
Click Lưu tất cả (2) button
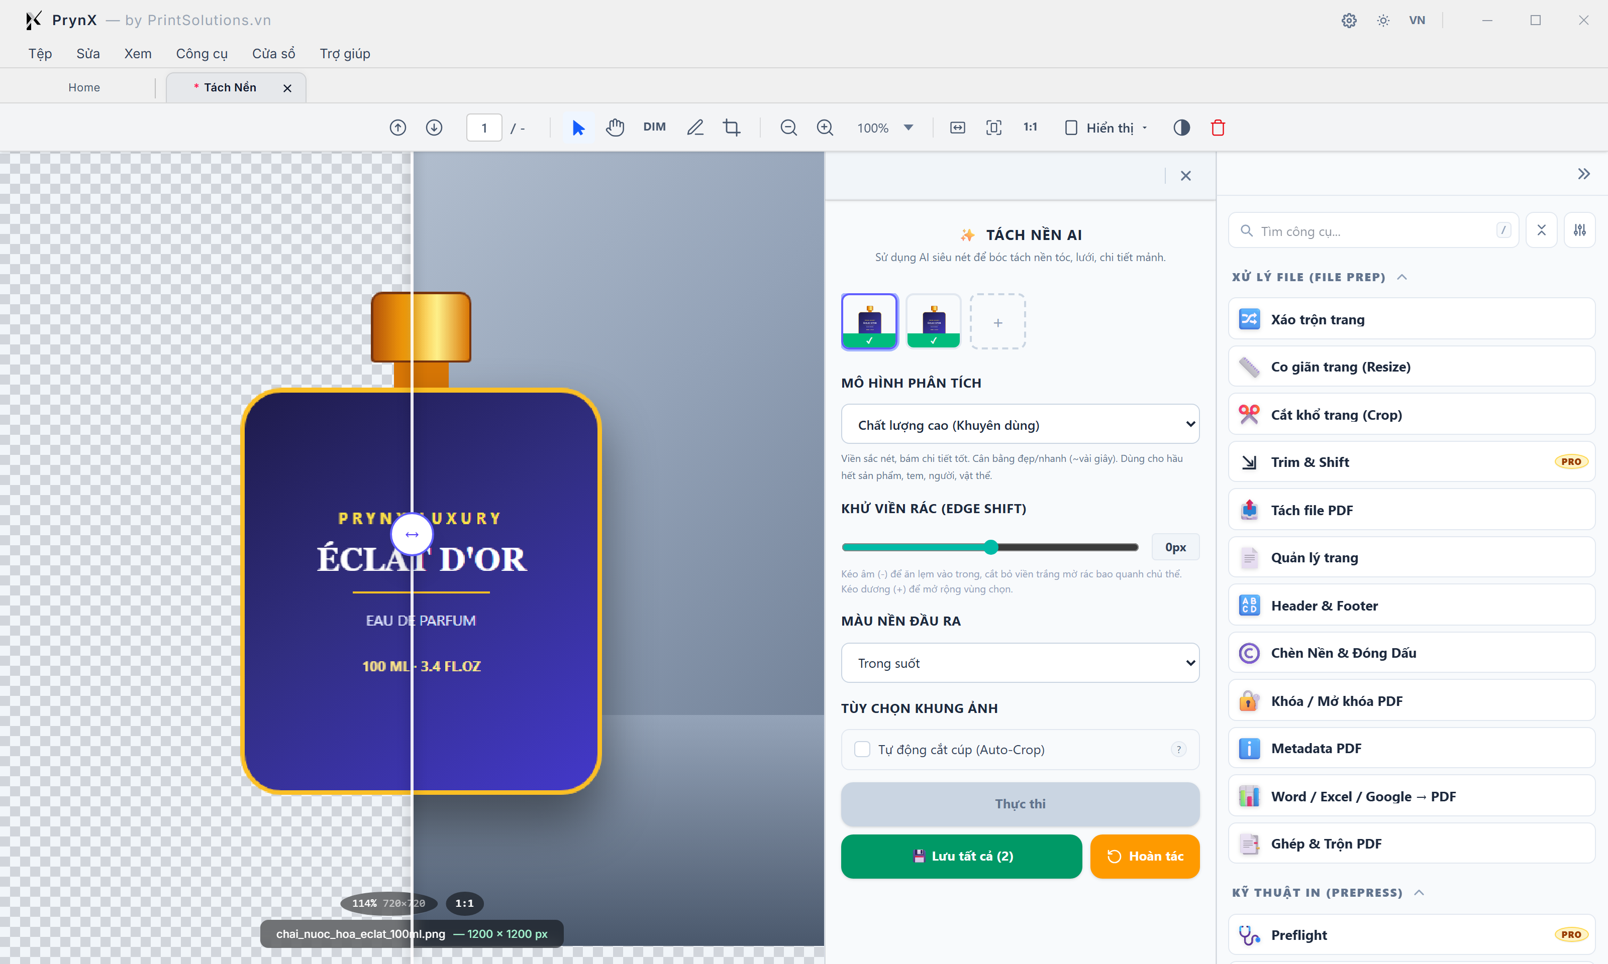[x=961, y=856]
